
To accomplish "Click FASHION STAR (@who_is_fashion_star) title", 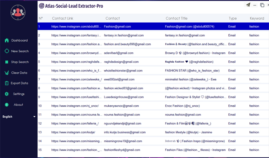I will click(x=192, y=70).
